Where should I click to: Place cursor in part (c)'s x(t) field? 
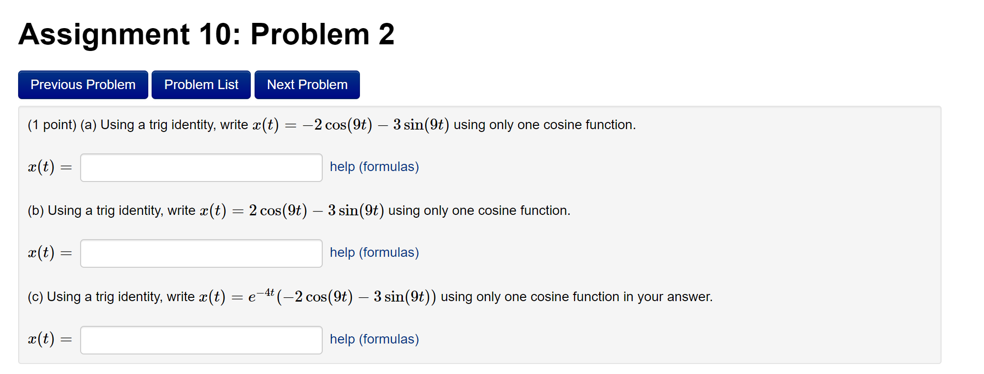pyautogui.click(x=201, y=340)
